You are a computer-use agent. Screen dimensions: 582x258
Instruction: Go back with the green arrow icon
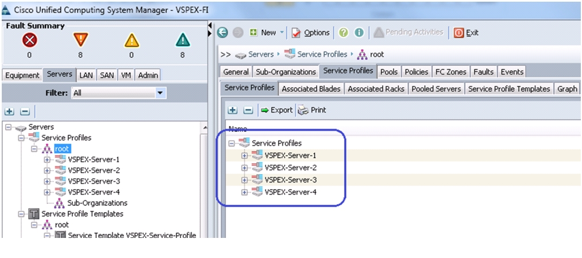[222, 33]
